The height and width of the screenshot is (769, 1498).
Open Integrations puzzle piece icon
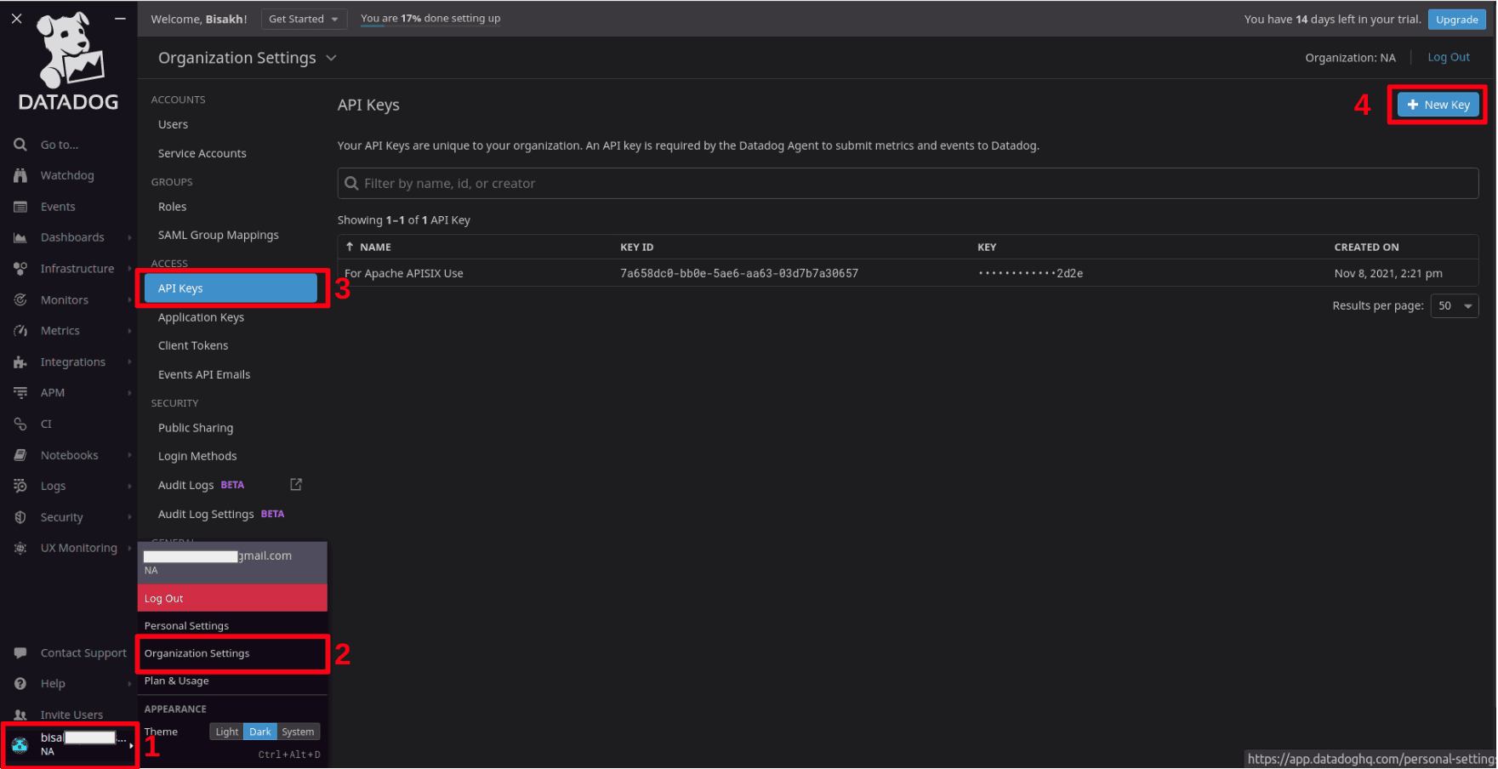(20, 362)
